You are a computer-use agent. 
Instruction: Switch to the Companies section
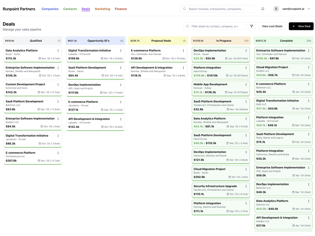click(50, 9)
